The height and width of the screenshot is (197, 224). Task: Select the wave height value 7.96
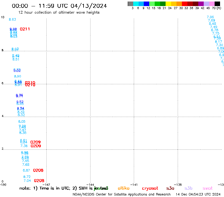[x=210, y=17]
